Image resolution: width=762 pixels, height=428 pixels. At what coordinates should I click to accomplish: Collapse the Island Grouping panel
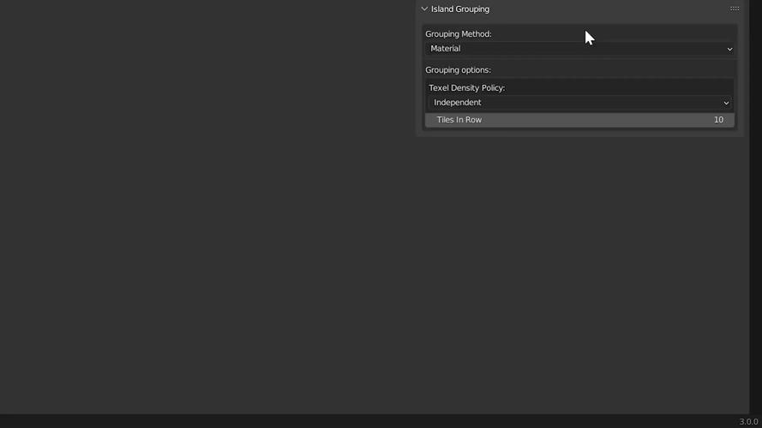point(424,9)
